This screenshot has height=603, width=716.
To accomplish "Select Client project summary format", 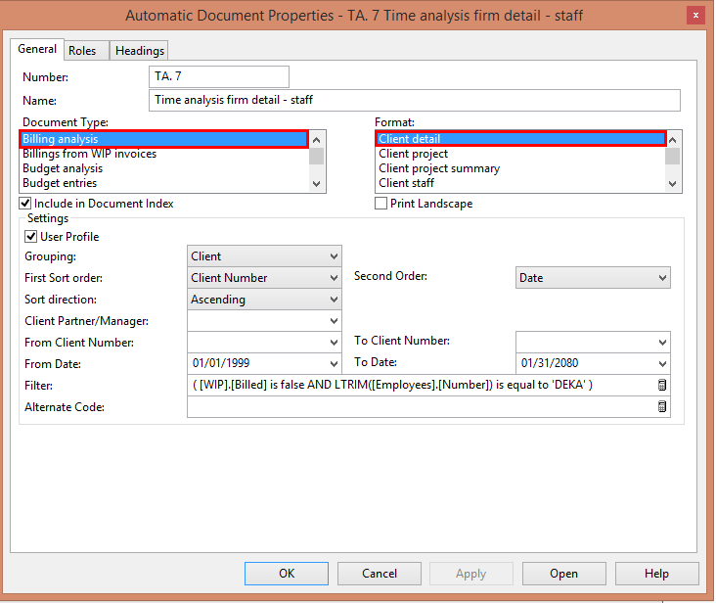I will click(x=520, y=168).
